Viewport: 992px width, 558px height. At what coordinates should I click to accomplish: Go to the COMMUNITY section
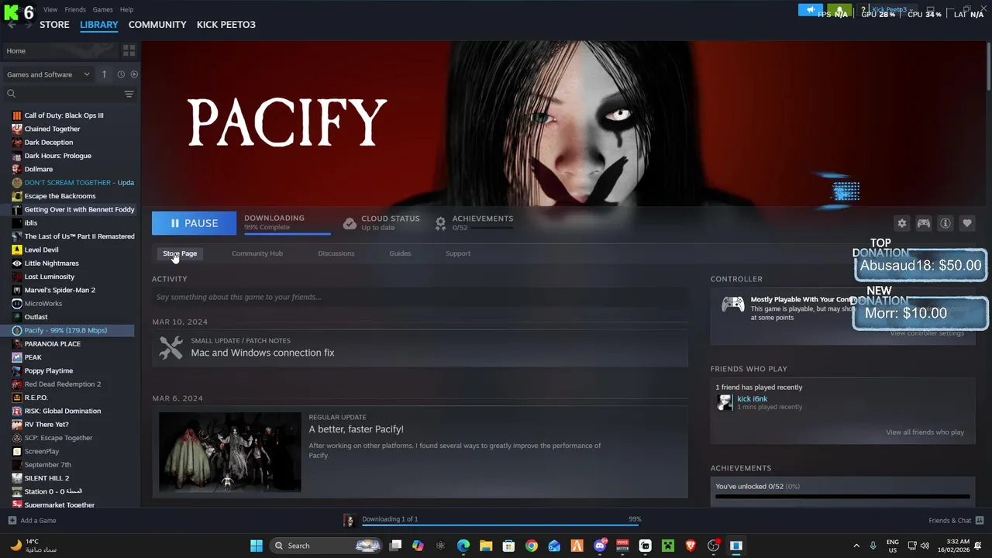(x=157, y=25)
